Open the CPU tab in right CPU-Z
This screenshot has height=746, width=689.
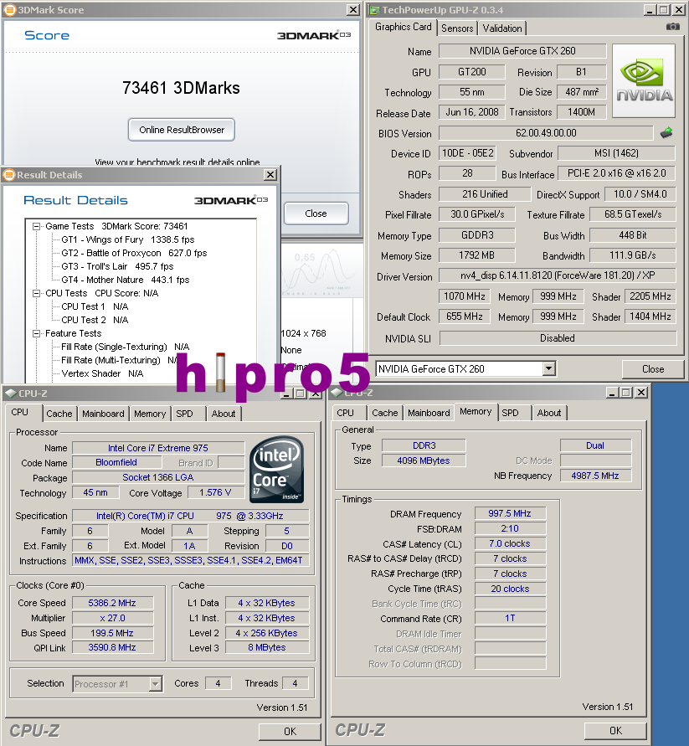345,413
